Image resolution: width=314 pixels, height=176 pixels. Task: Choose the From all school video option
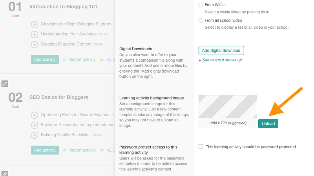point(201,20)
